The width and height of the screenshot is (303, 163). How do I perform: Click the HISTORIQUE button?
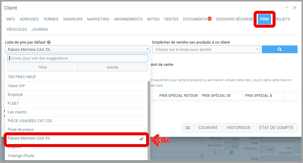click(238, 128)
